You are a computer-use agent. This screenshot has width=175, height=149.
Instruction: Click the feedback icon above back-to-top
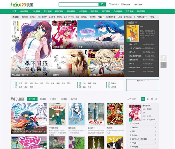163,58
